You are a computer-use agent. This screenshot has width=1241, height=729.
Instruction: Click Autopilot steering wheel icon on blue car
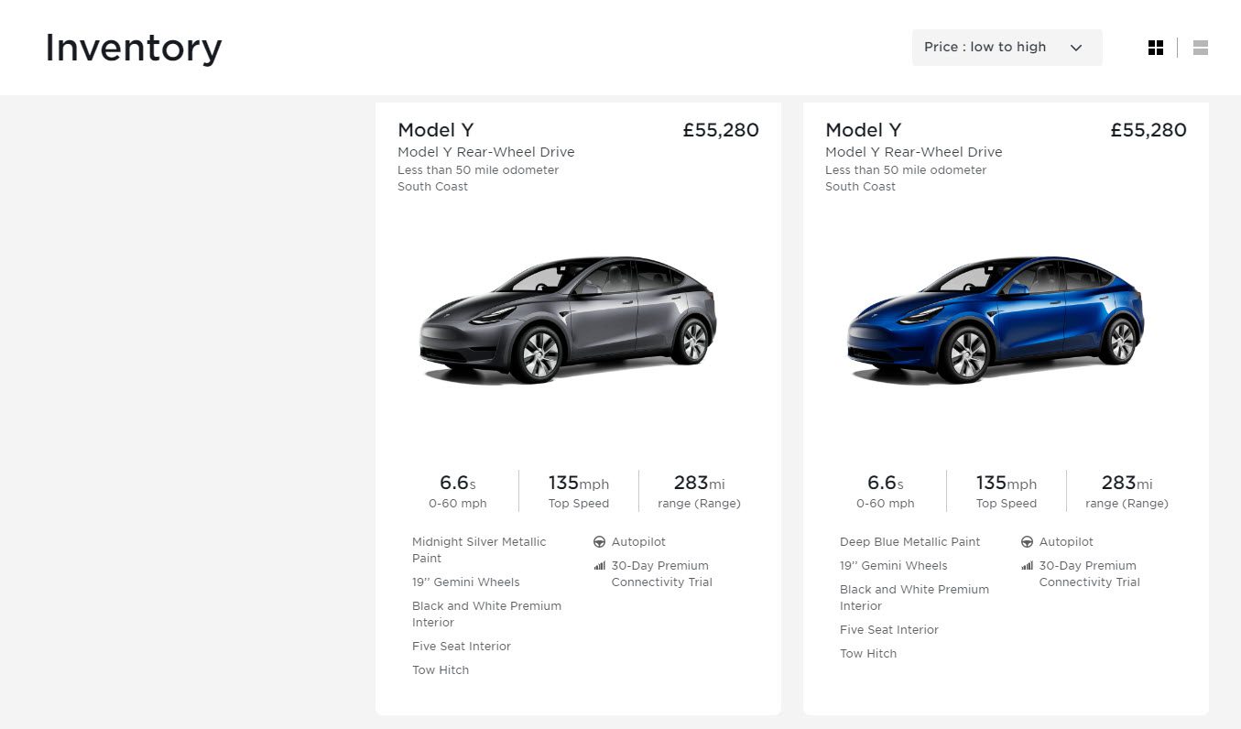tap(1028, 541)
